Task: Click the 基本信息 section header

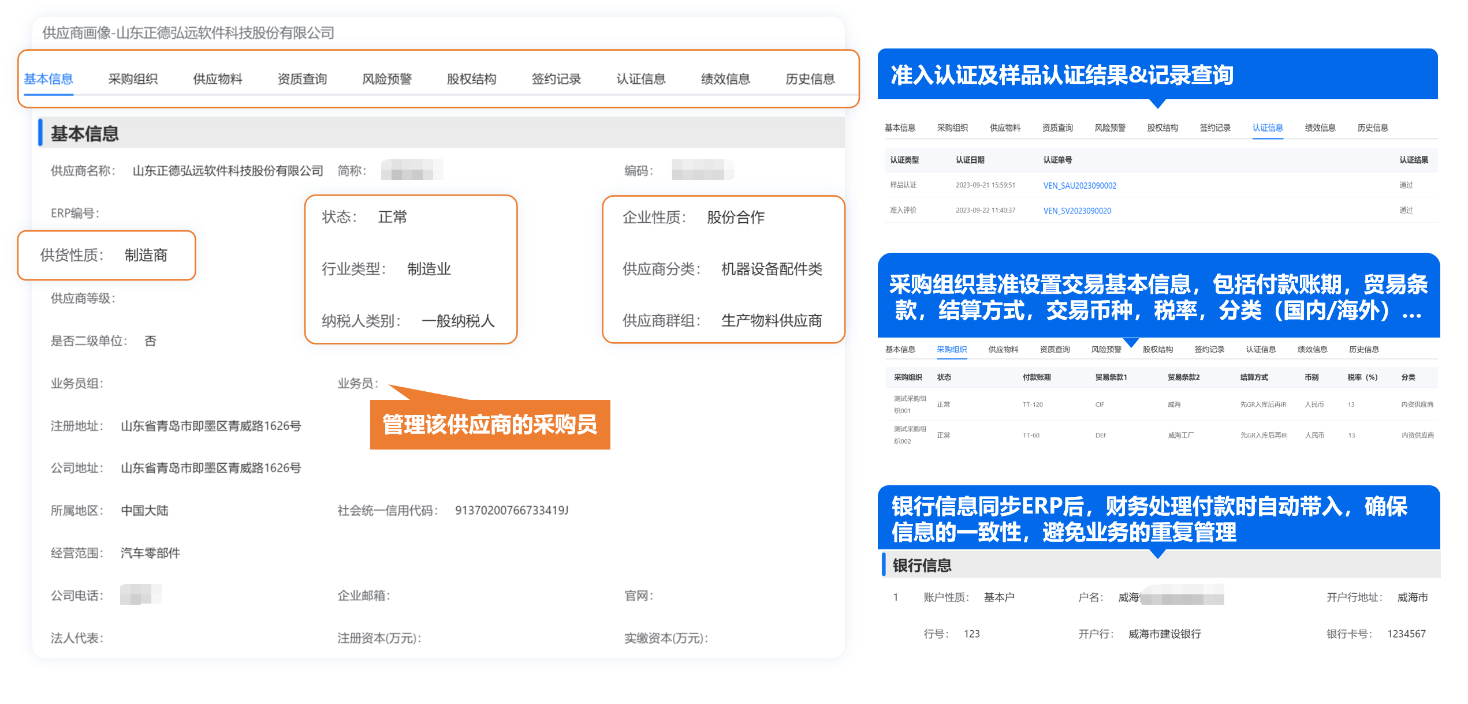Action: tap(85, 133)
